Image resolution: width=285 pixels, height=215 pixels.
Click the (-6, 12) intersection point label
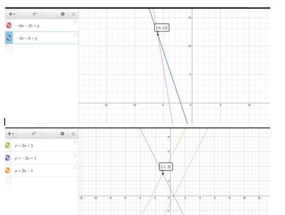point(161,28)
